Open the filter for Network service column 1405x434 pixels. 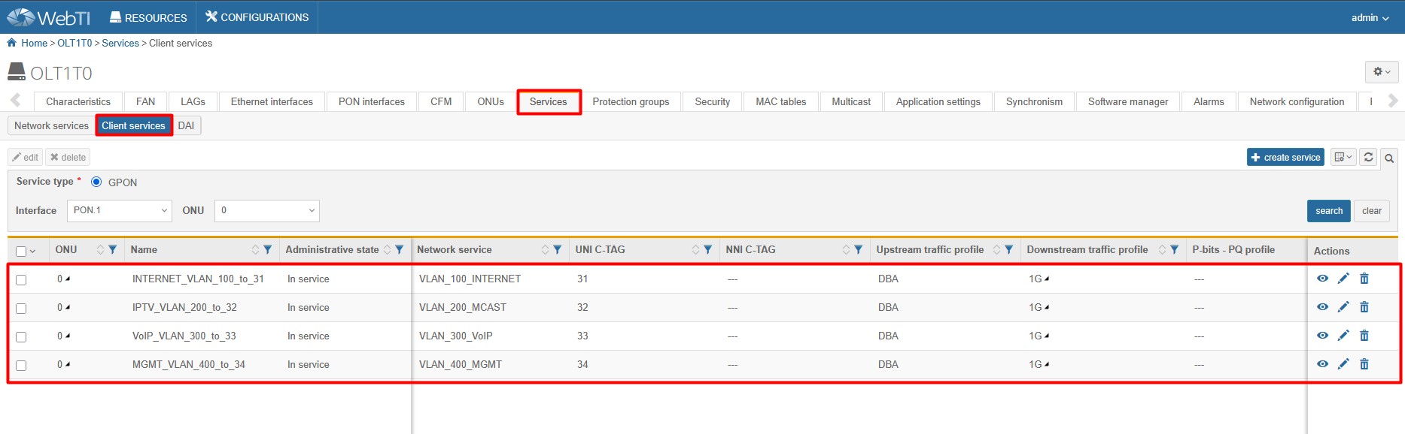[557, 249]
